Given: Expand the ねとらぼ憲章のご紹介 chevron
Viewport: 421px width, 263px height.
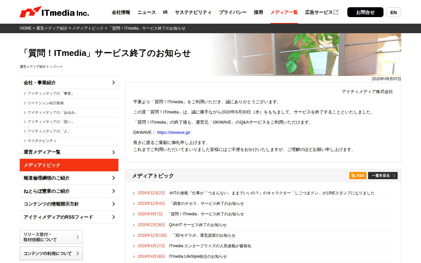Looking at the screenshot, I should [x=113, y=191].
